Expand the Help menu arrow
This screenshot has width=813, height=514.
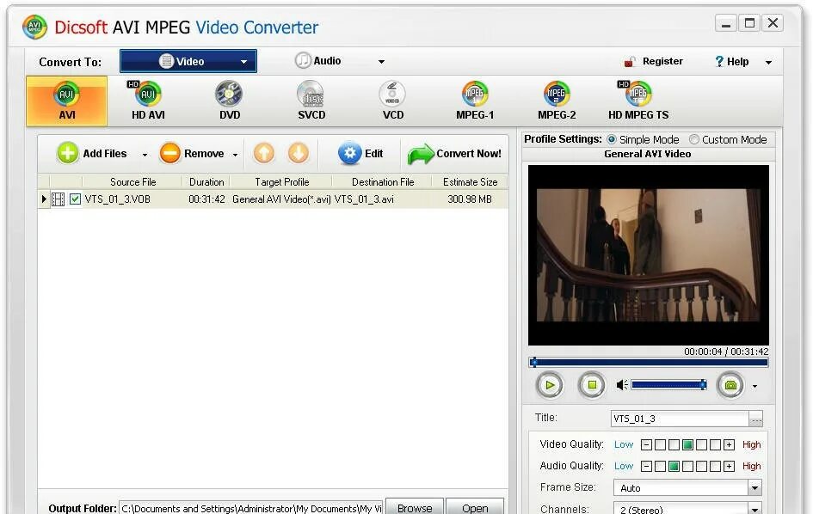pyautogui.click(x=768, y=62)
